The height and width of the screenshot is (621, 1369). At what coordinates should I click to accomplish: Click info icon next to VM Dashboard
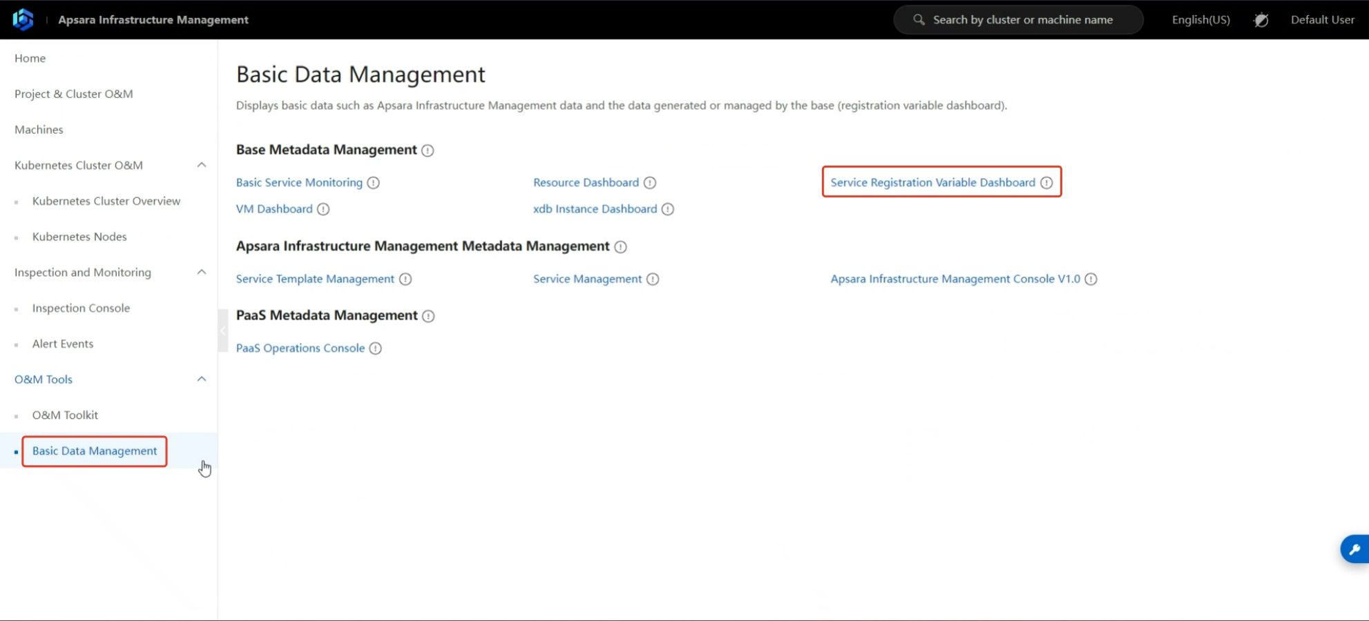pyautogui.click(x=323, y=209)
